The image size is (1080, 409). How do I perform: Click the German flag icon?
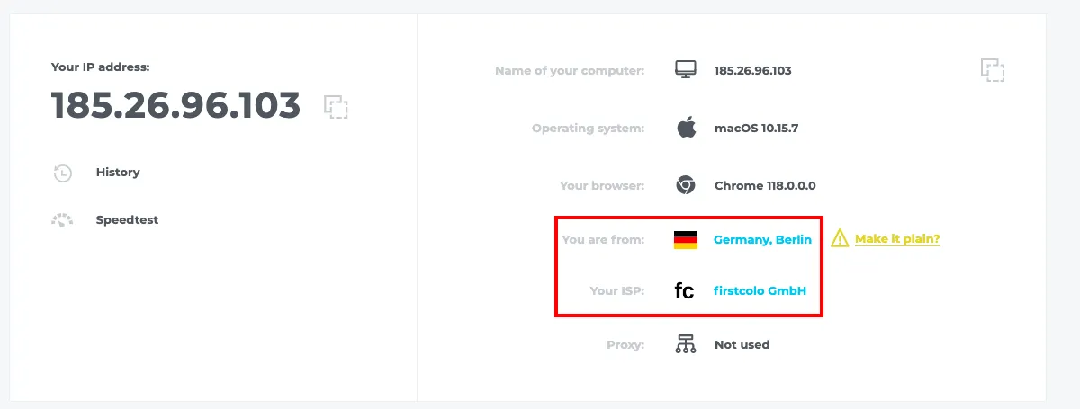pyautogui.click(x=686, y=239)
